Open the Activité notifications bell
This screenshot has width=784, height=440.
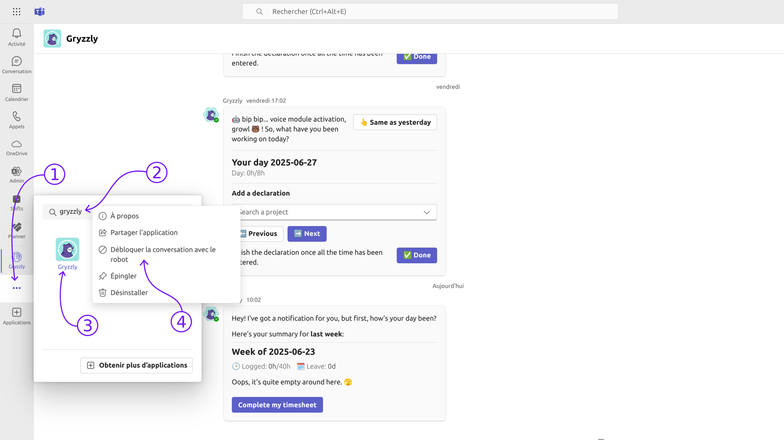pos(17,37)
